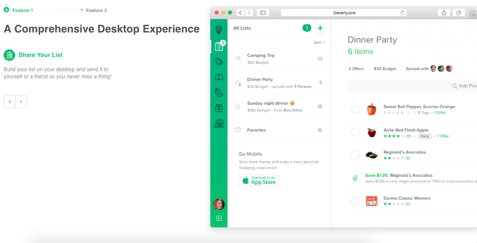
Task: Click the Add Product search field
Action: 412,86
